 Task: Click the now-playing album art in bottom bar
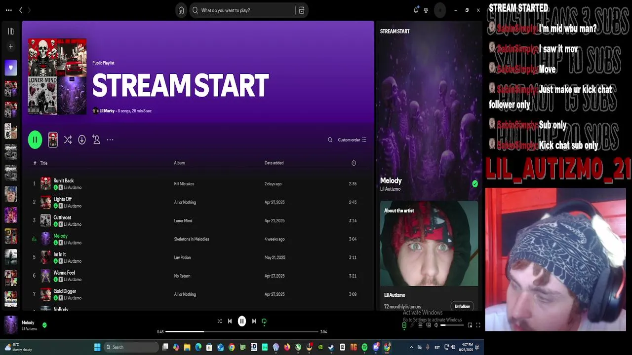(x=11, y=325)
